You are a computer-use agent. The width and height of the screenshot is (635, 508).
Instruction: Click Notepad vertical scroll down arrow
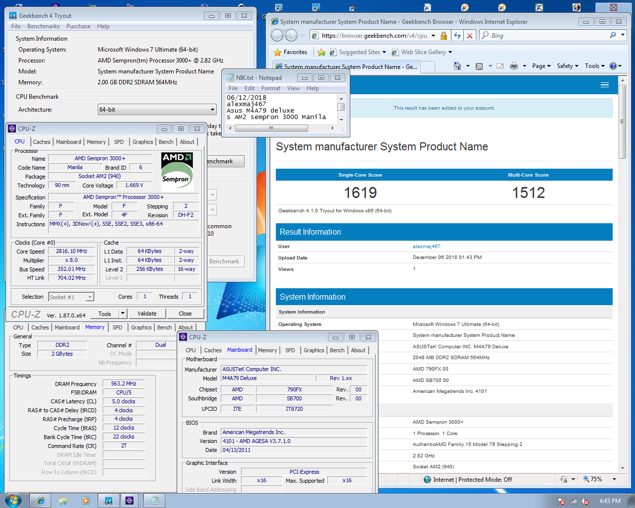341,120
